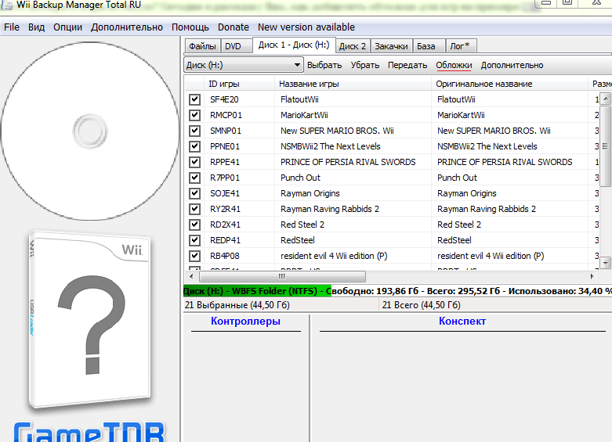Click the Передать toolbar button

(x=407, y=65)
